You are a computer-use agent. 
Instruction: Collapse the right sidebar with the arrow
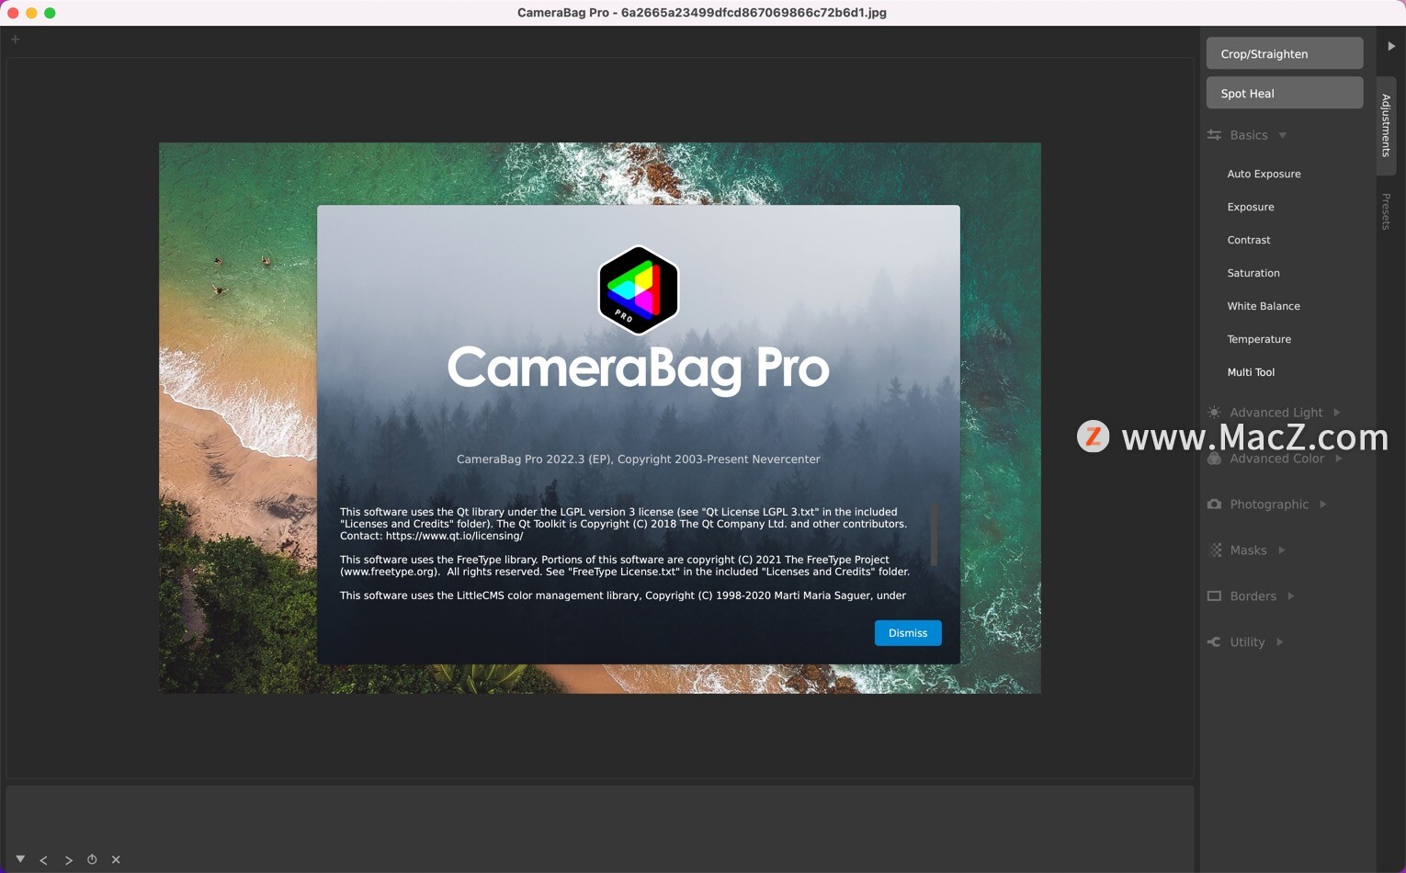1391,46
